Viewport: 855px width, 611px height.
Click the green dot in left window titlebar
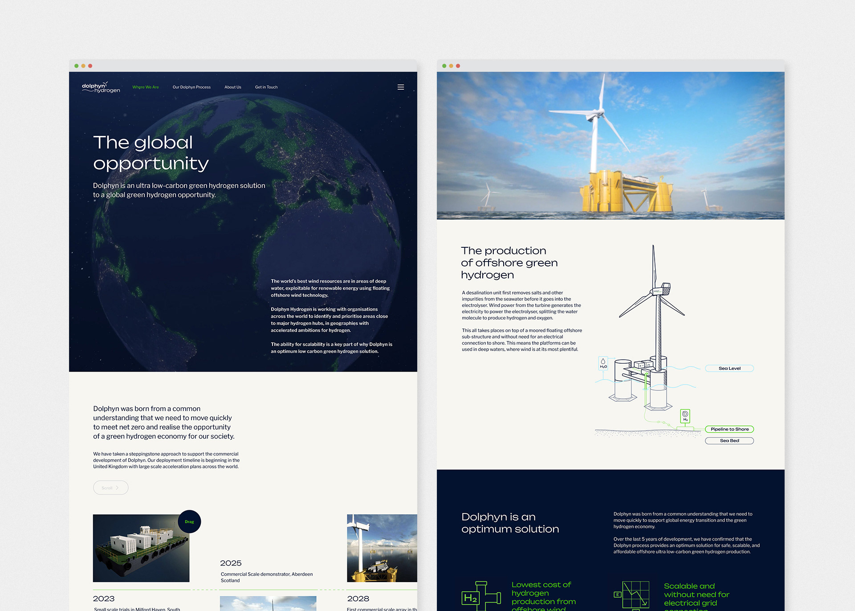point(77,66)
